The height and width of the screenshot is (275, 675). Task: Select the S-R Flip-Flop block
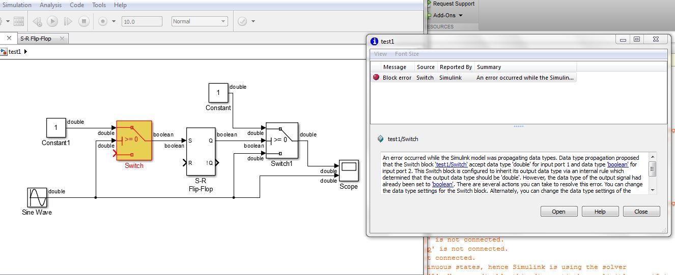200,151
